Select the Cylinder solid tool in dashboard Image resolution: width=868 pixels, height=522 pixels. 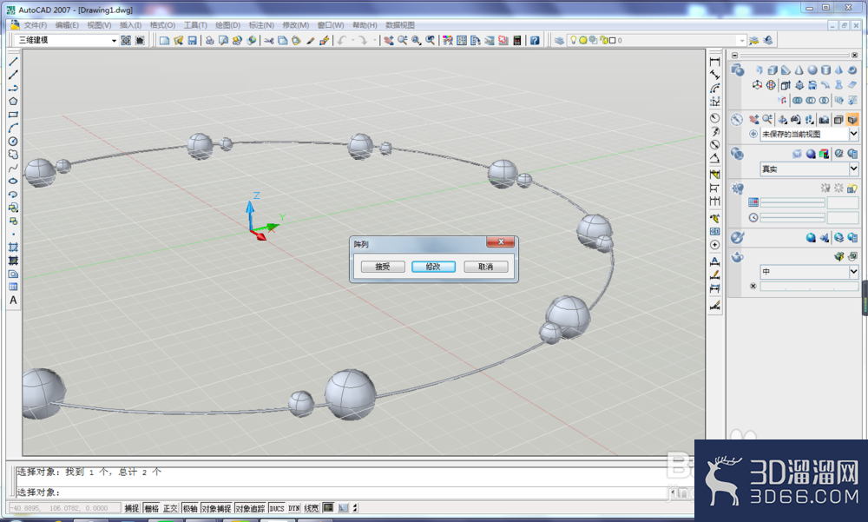click(x=825, y=70)
